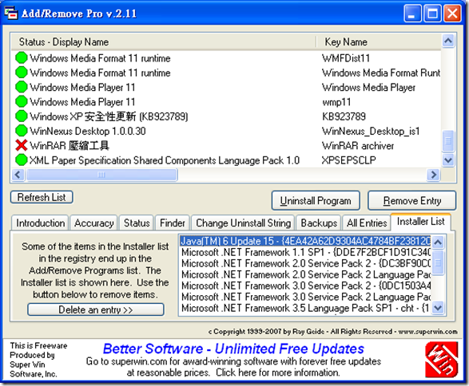Click the installer list scrollbar thumb
The width and height of the screenshot is (469, 386).
point(438,262)
